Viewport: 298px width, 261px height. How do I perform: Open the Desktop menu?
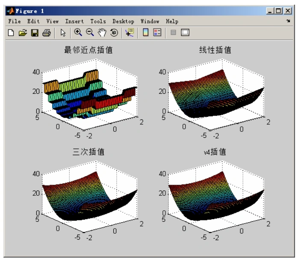(x=123, y=21)
